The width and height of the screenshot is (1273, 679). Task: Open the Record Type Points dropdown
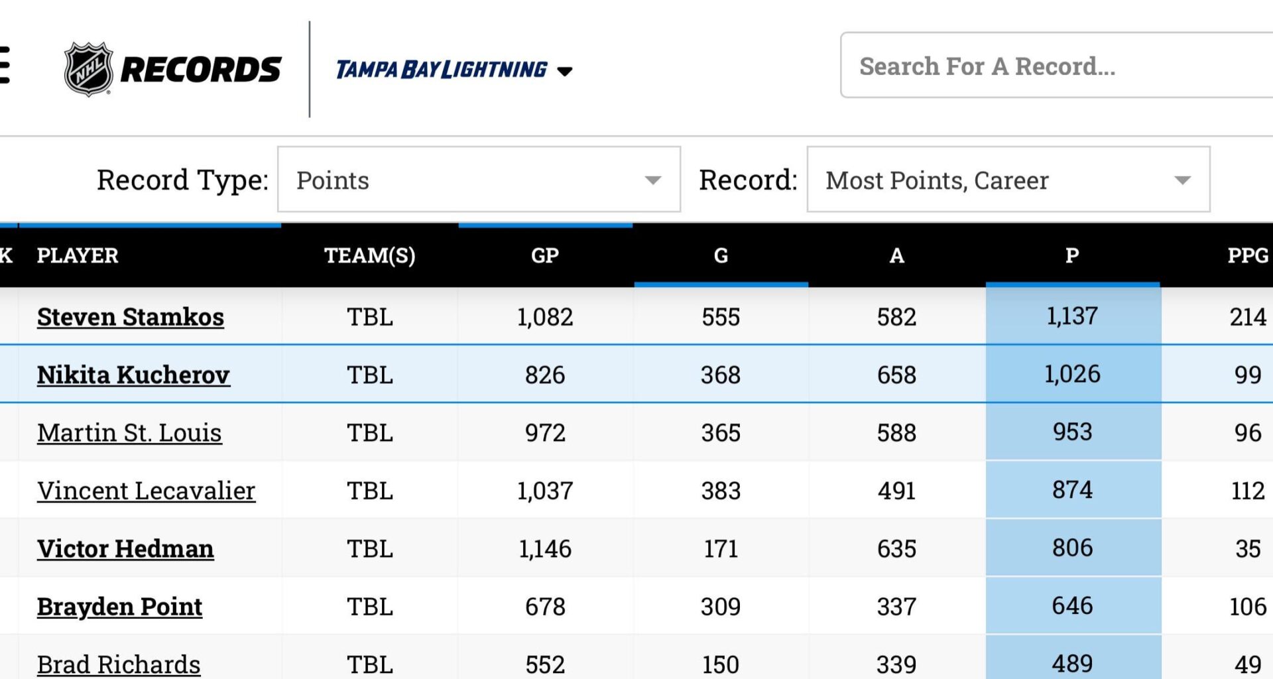pos(479,180)
